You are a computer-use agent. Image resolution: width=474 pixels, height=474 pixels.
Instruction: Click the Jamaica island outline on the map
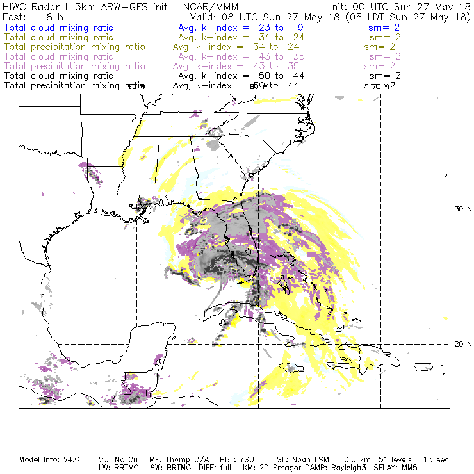point(291,368)
